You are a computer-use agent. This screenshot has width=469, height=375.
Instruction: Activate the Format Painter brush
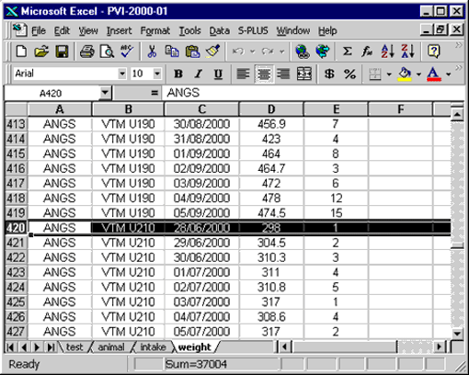pos(212,51)
